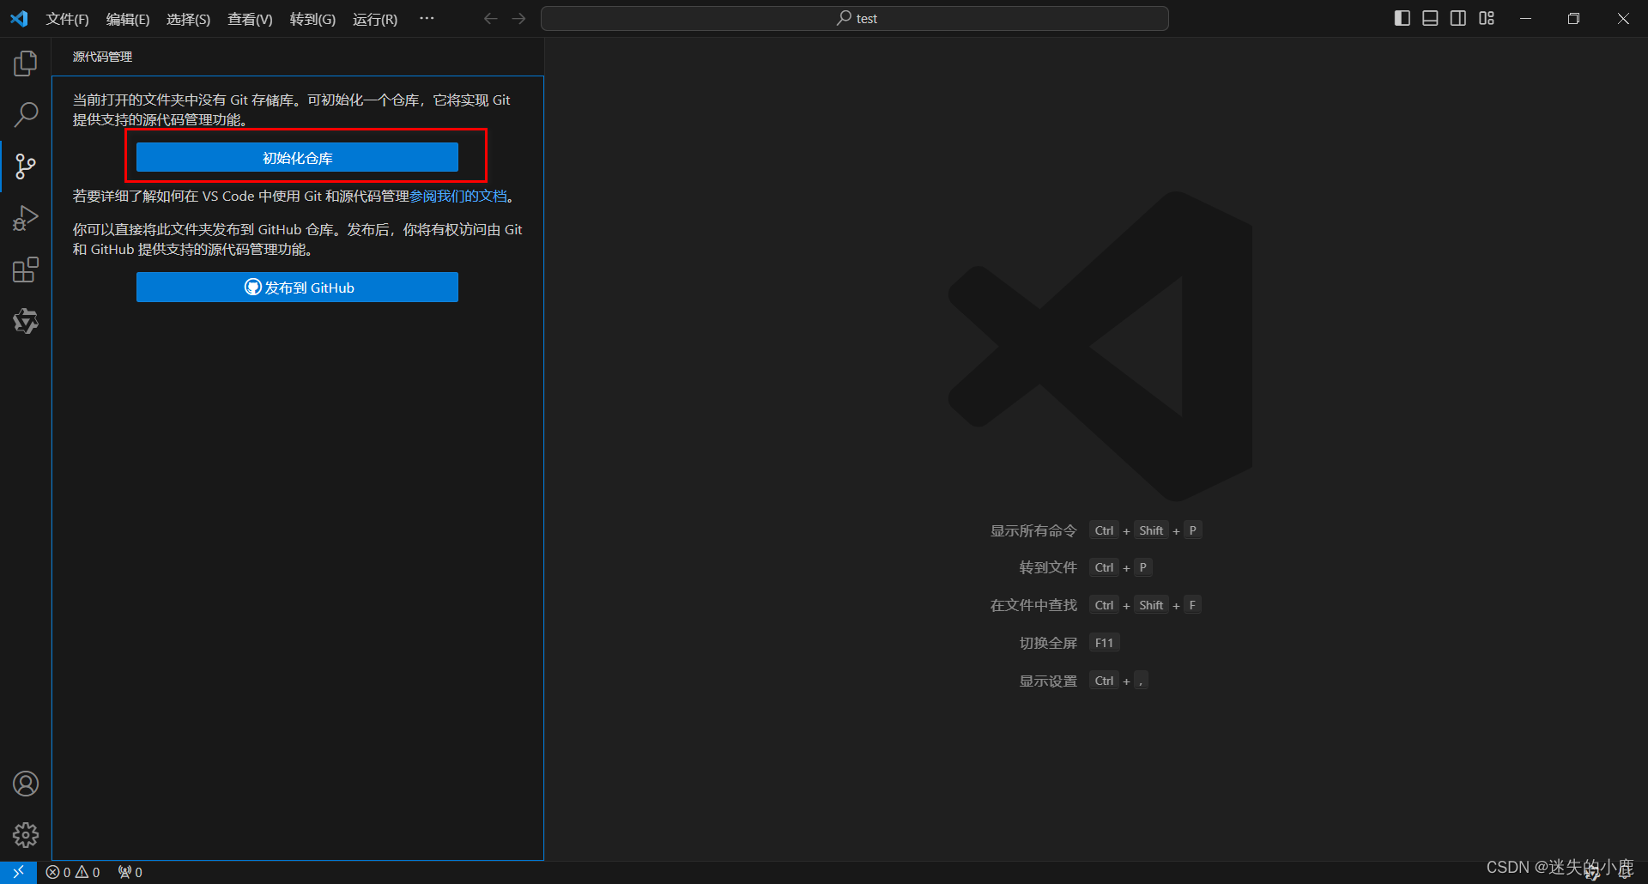Toggle primary side bar layout icon
This screenshot has height=884, width=1648.
coord(1403,18)
